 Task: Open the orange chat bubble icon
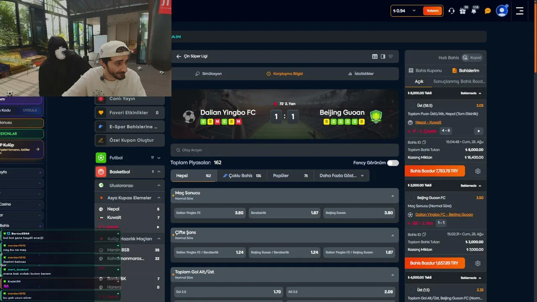(487, 11)
